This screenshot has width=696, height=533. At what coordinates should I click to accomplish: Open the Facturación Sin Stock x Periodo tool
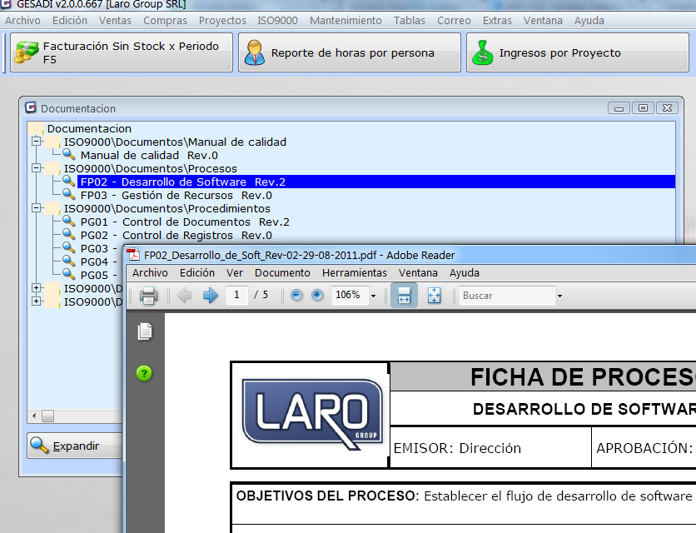tap(121, 52)
